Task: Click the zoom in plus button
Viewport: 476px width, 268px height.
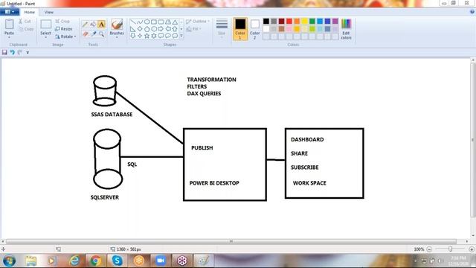Action: [472, 249]
